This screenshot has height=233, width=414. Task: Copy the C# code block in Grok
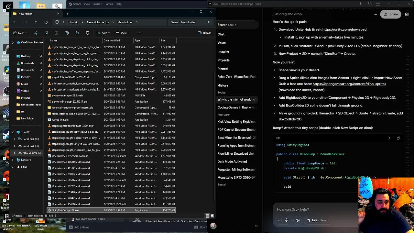(398, 138)
